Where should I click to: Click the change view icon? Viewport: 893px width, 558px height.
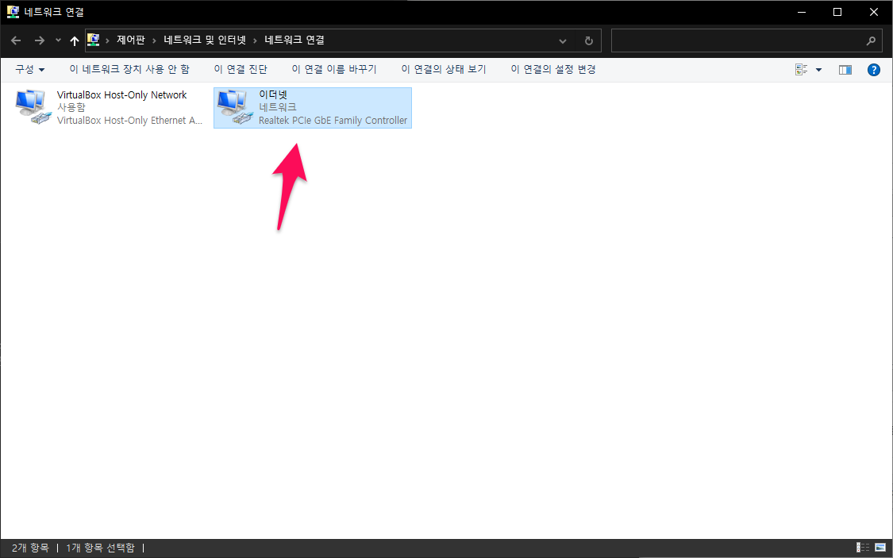point(802,70)
